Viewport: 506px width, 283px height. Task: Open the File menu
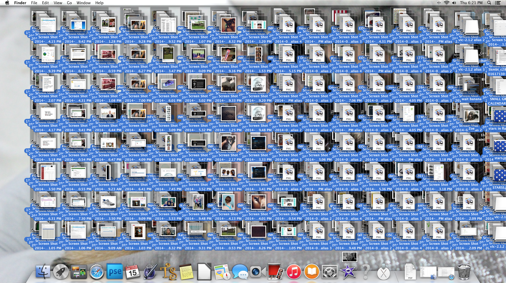coord(34,3)
